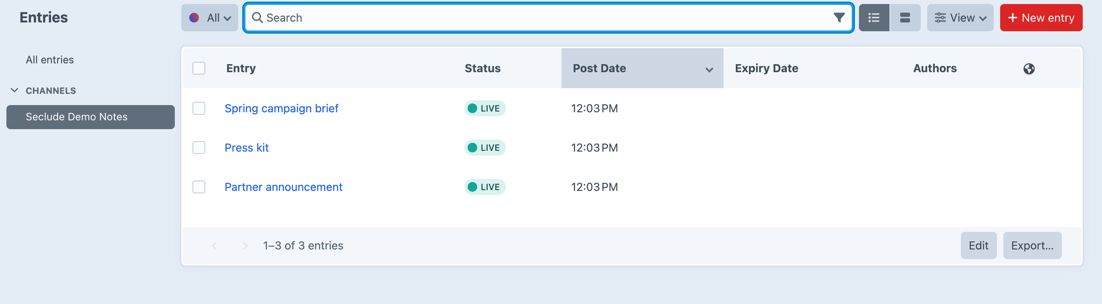Click the 12:03 PM date of Partner announcement

point(594,187)
